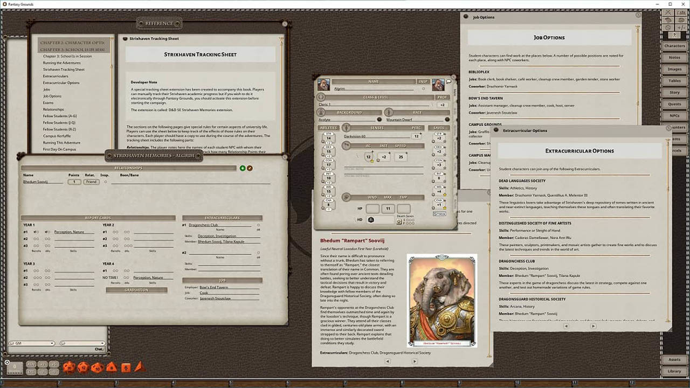The height and width of the screenshot is (388, 690).
Task: Click Algrim's character portrait on sheet
Action: pyautogui.click(x=323, y=85)
